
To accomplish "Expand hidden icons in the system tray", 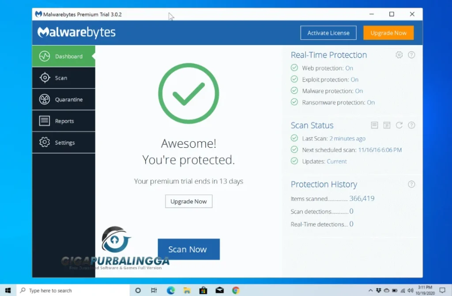I will pos(370,290).
